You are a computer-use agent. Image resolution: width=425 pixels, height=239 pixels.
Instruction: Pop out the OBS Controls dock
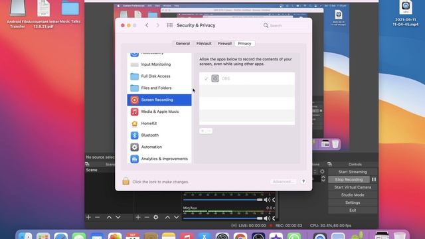pyautogui.click(x=329, y=164)
